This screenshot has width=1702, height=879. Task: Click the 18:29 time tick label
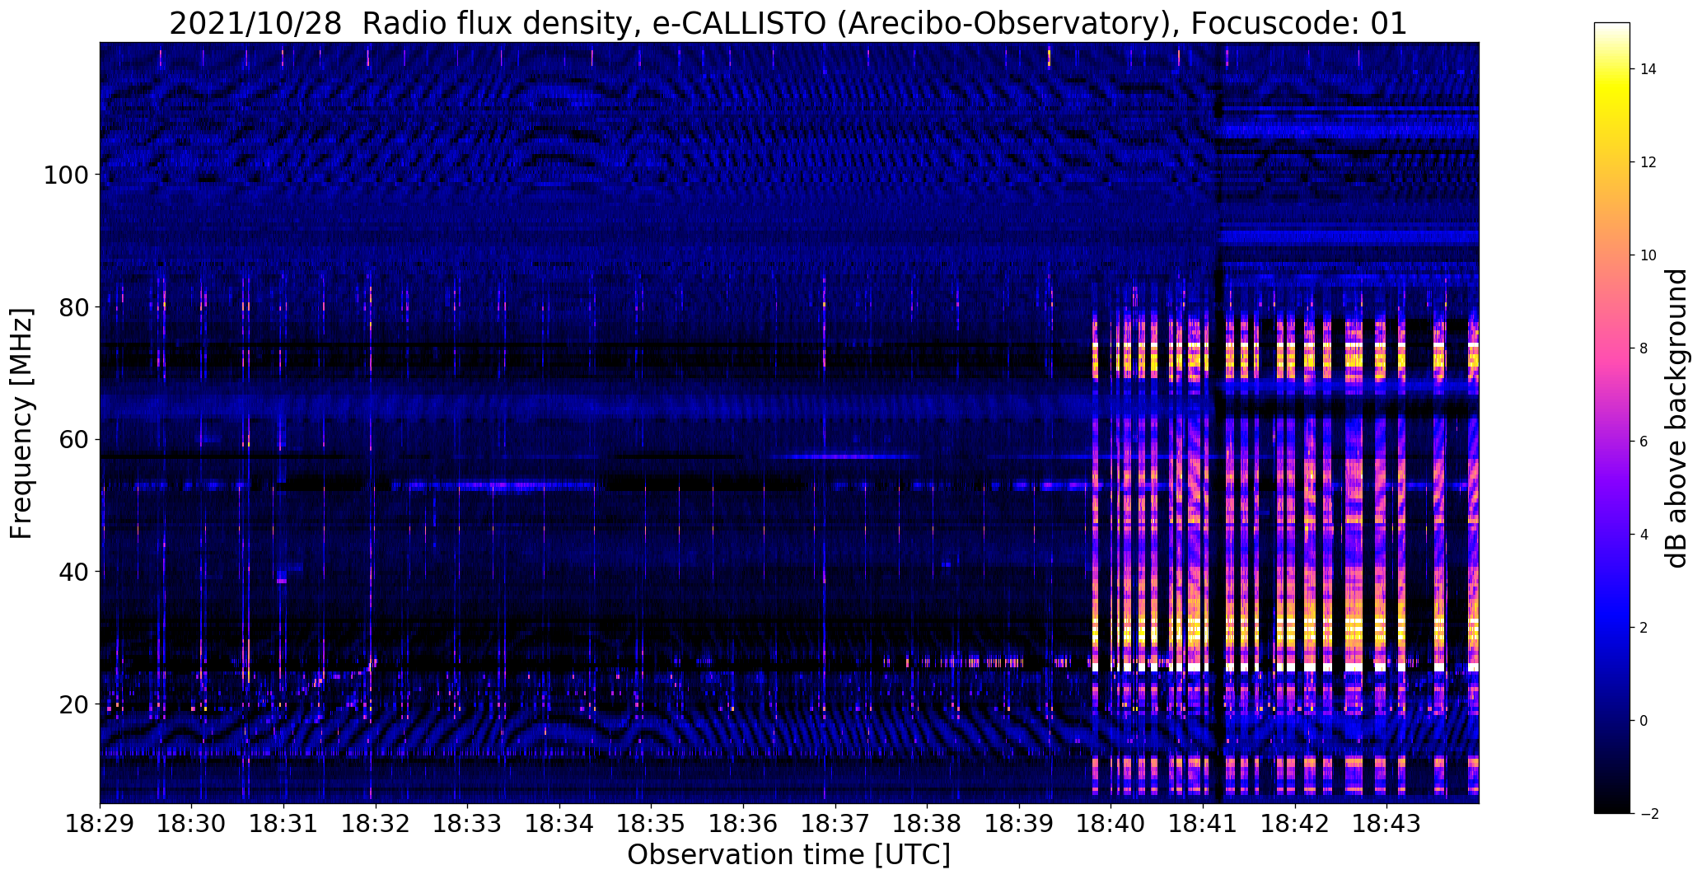[x=101, y=824]
